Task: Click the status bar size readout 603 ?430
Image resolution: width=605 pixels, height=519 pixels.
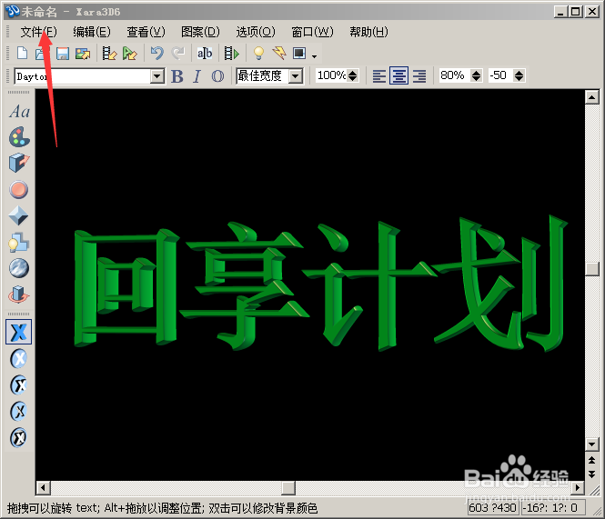Action: click(x=493, y=507)
